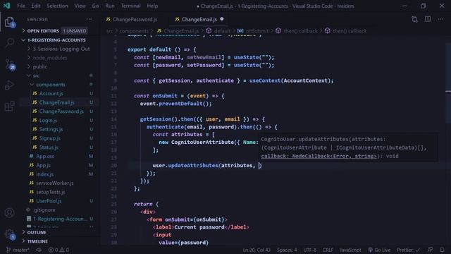
Task: Expand the 3-Sessions-Logging-Out folder
Action: coord(61,49)
